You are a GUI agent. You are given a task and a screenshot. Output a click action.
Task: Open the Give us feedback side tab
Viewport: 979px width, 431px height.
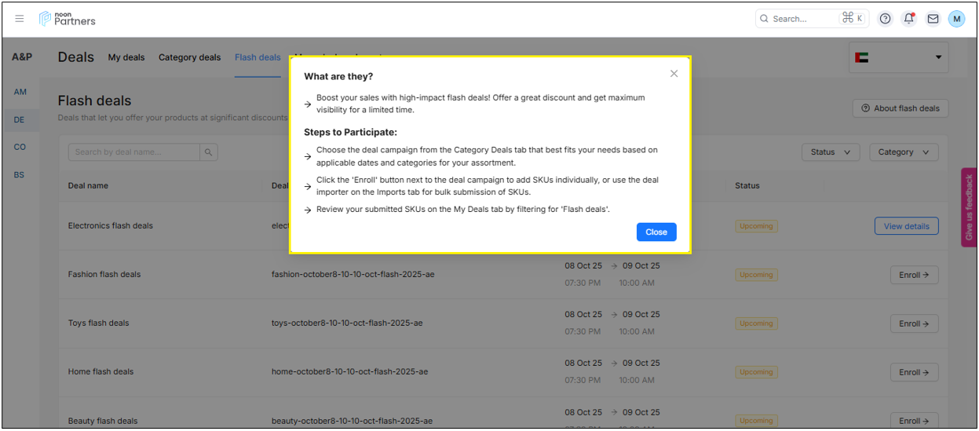[968, 207]
